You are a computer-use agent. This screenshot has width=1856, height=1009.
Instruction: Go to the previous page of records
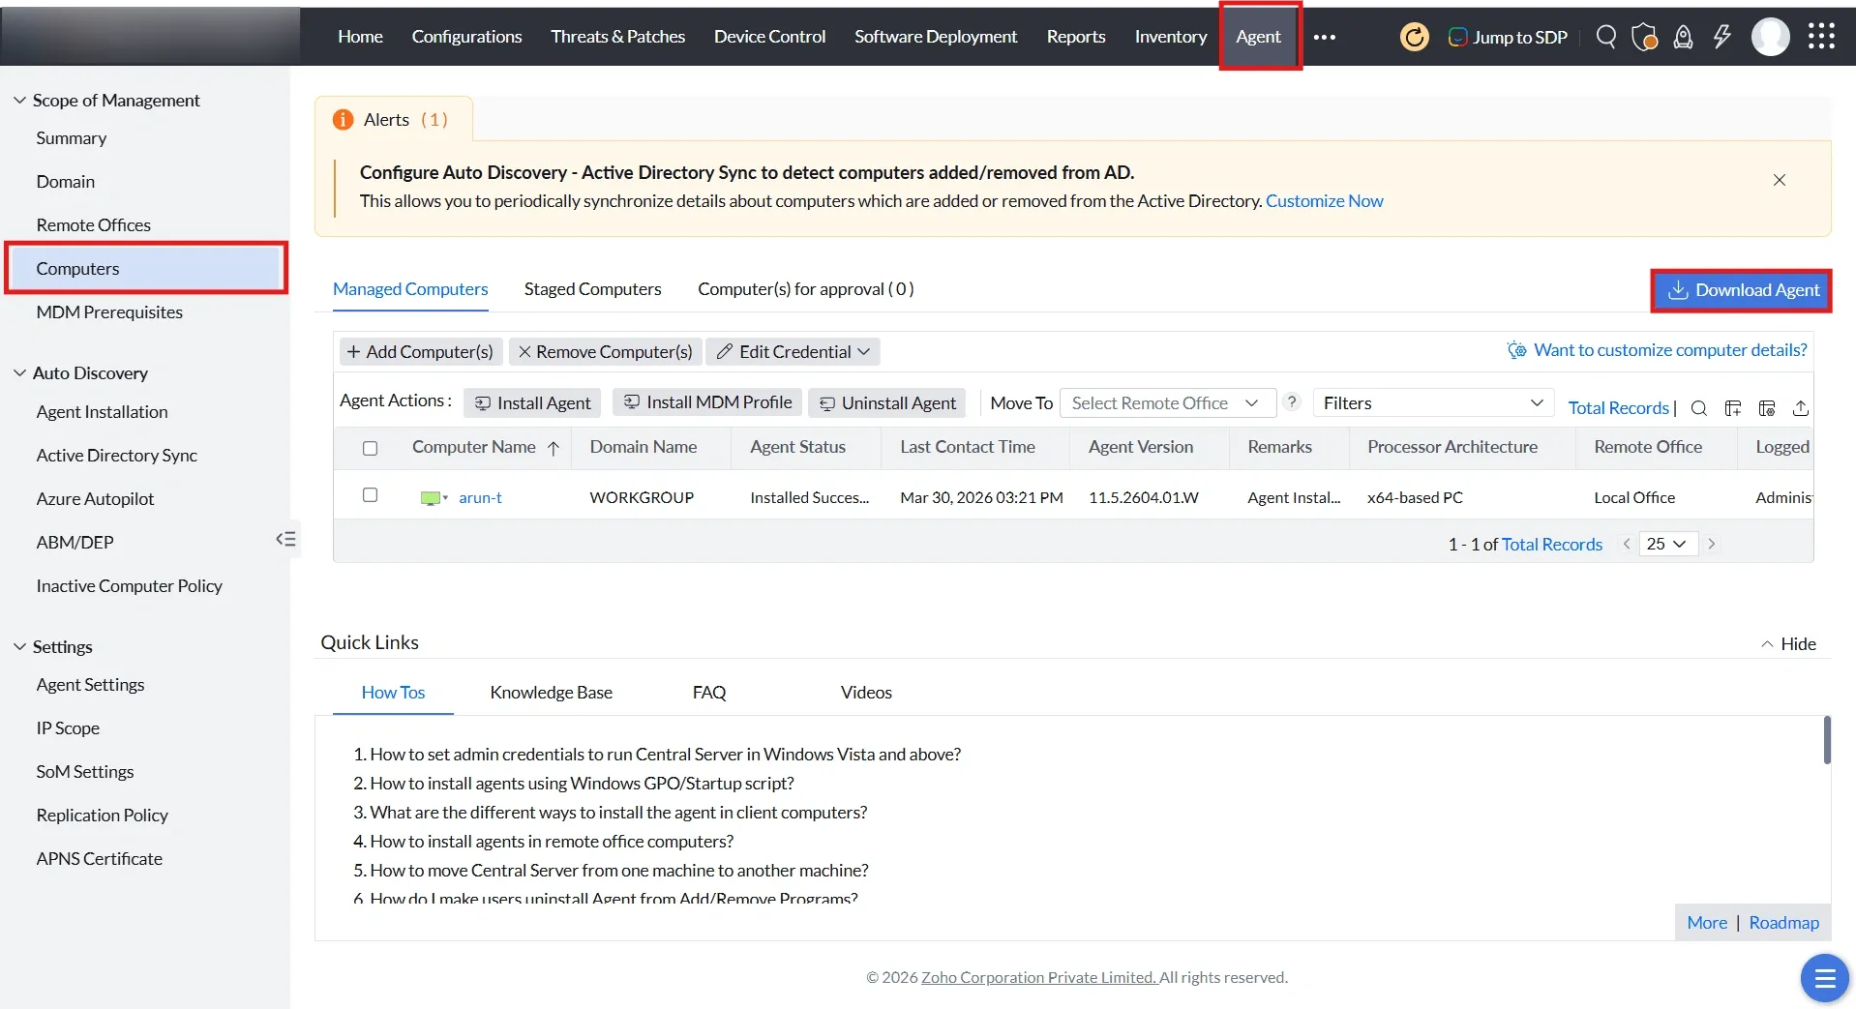click(x=1627, y=544)
